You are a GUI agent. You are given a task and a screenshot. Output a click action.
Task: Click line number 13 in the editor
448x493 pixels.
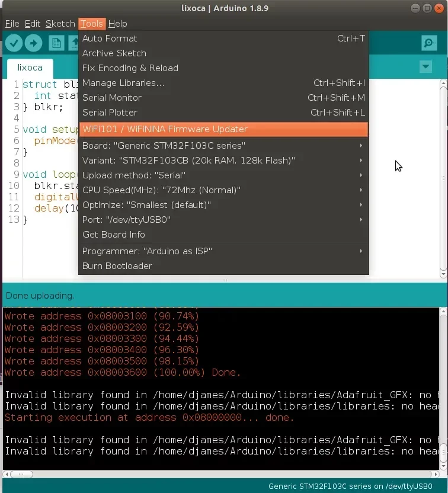click(14, 219)
